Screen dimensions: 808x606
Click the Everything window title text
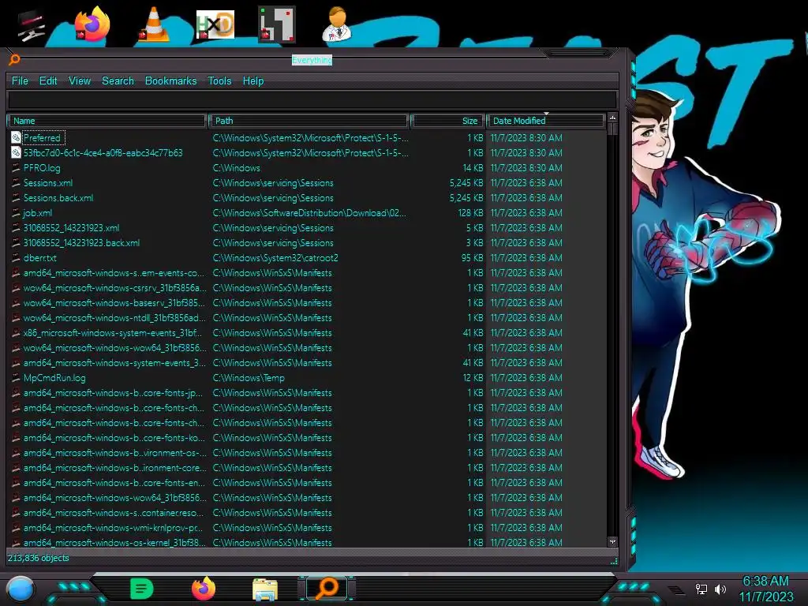click(x=312, y=60)
